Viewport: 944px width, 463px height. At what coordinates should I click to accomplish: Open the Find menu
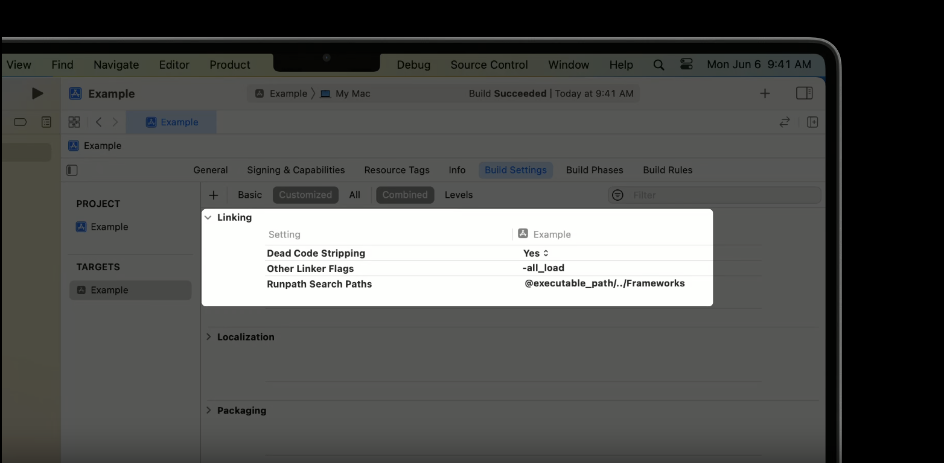click(x=62, y=65)
